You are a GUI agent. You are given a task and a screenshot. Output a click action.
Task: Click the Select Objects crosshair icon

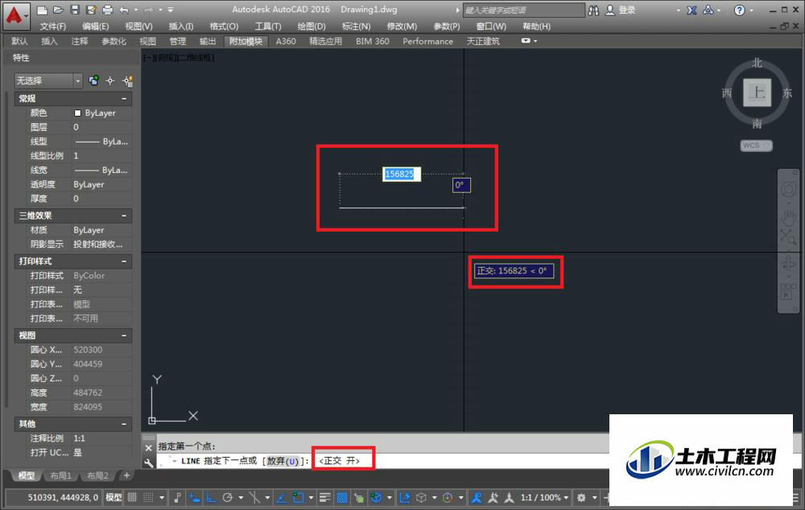[109, 80]
